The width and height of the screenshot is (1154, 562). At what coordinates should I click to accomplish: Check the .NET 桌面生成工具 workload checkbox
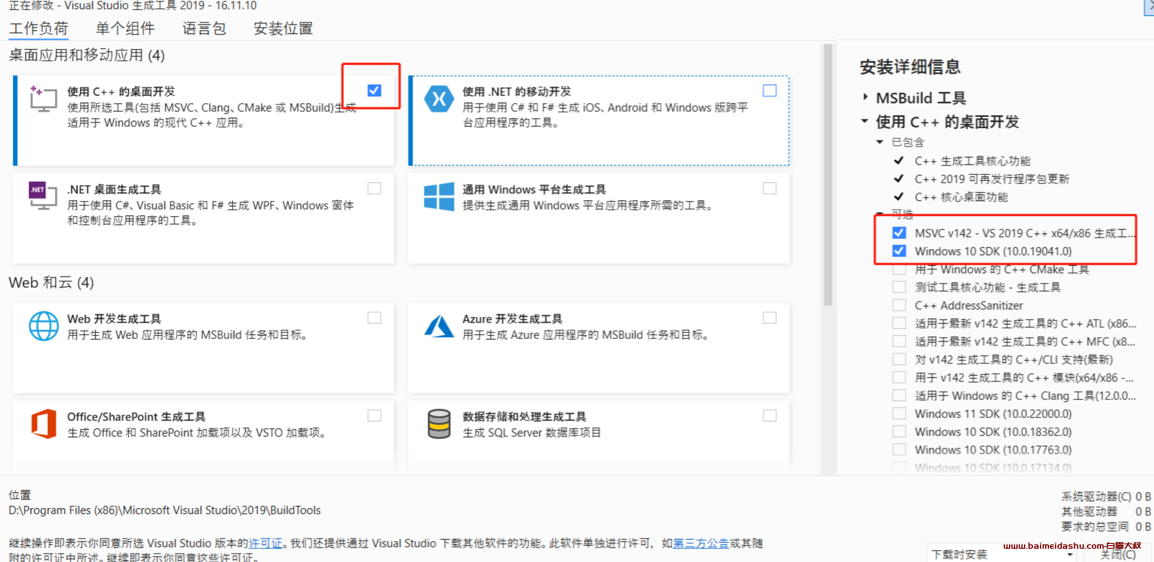374,188
